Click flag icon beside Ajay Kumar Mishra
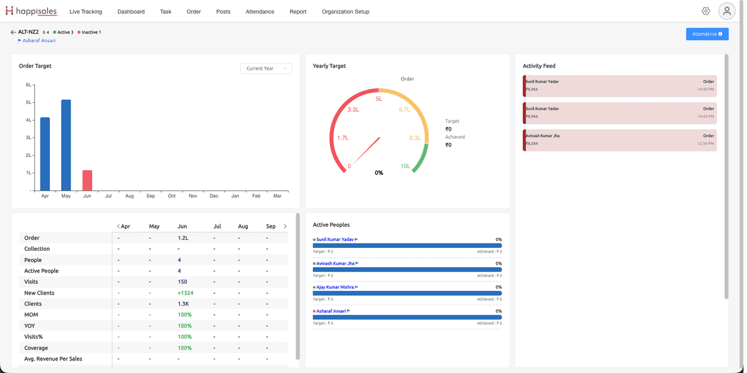The width and height of the screenshot is (747, 373). [357, 287]
